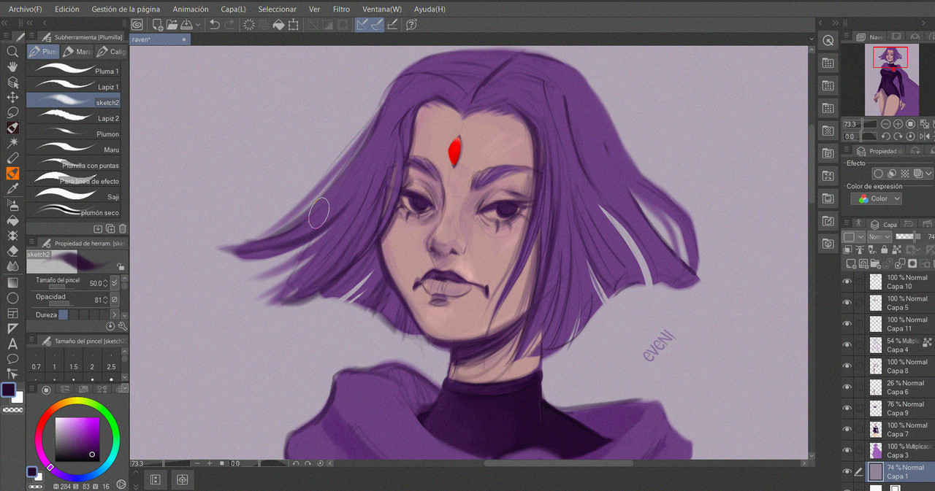Hide layer Capa 8
Image resolution: width=935 pixels, height=491 pixels.
(x=847, y=366)
